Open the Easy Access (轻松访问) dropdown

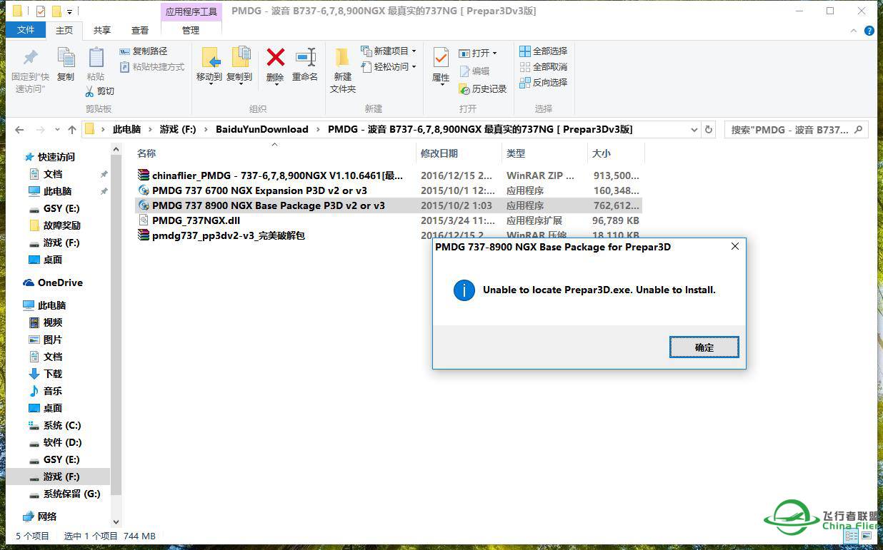coord(389,67)
